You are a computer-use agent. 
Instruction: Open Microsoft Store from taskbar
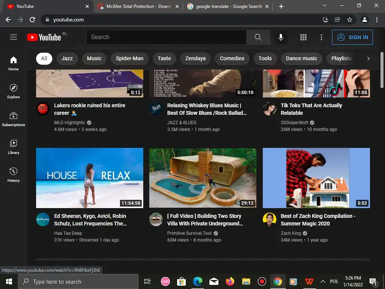[182, 281]
